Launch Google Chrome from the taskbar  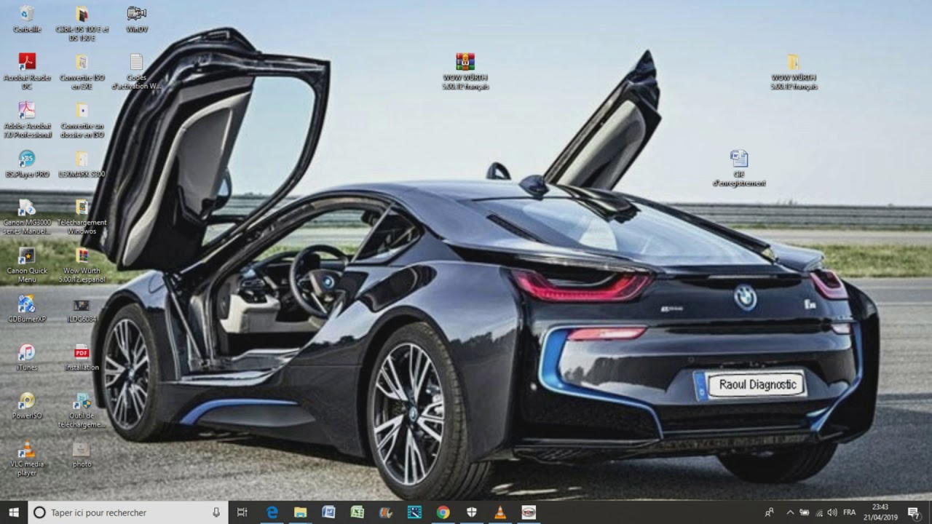point(443,512)
